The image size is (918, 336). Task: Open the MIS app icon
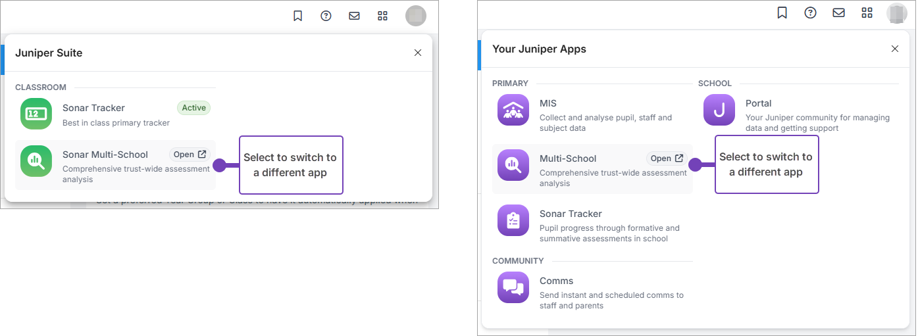click(x=513, y=110)
